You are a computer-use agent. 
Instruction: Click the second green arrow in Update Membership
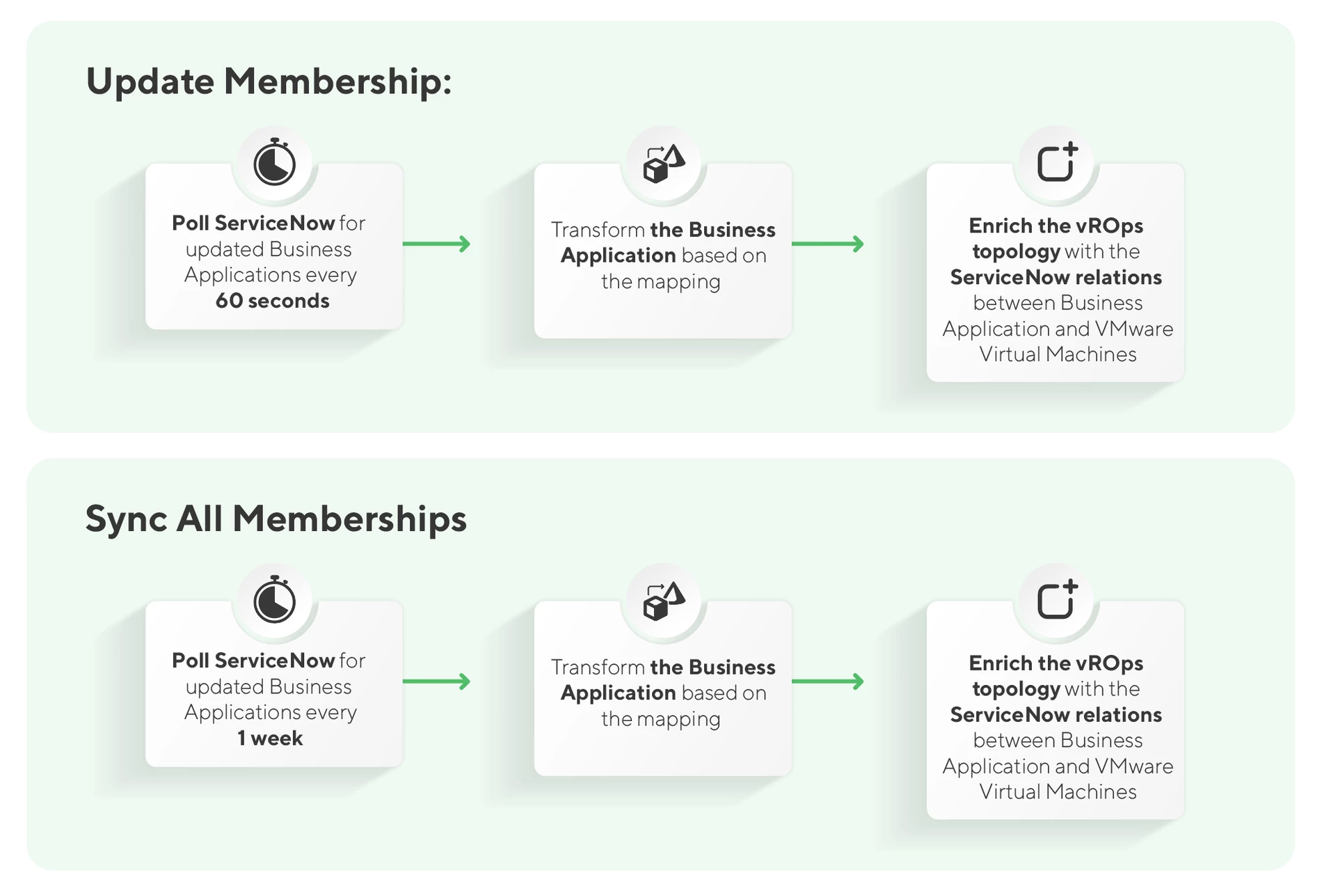click(x=828, y=244)
